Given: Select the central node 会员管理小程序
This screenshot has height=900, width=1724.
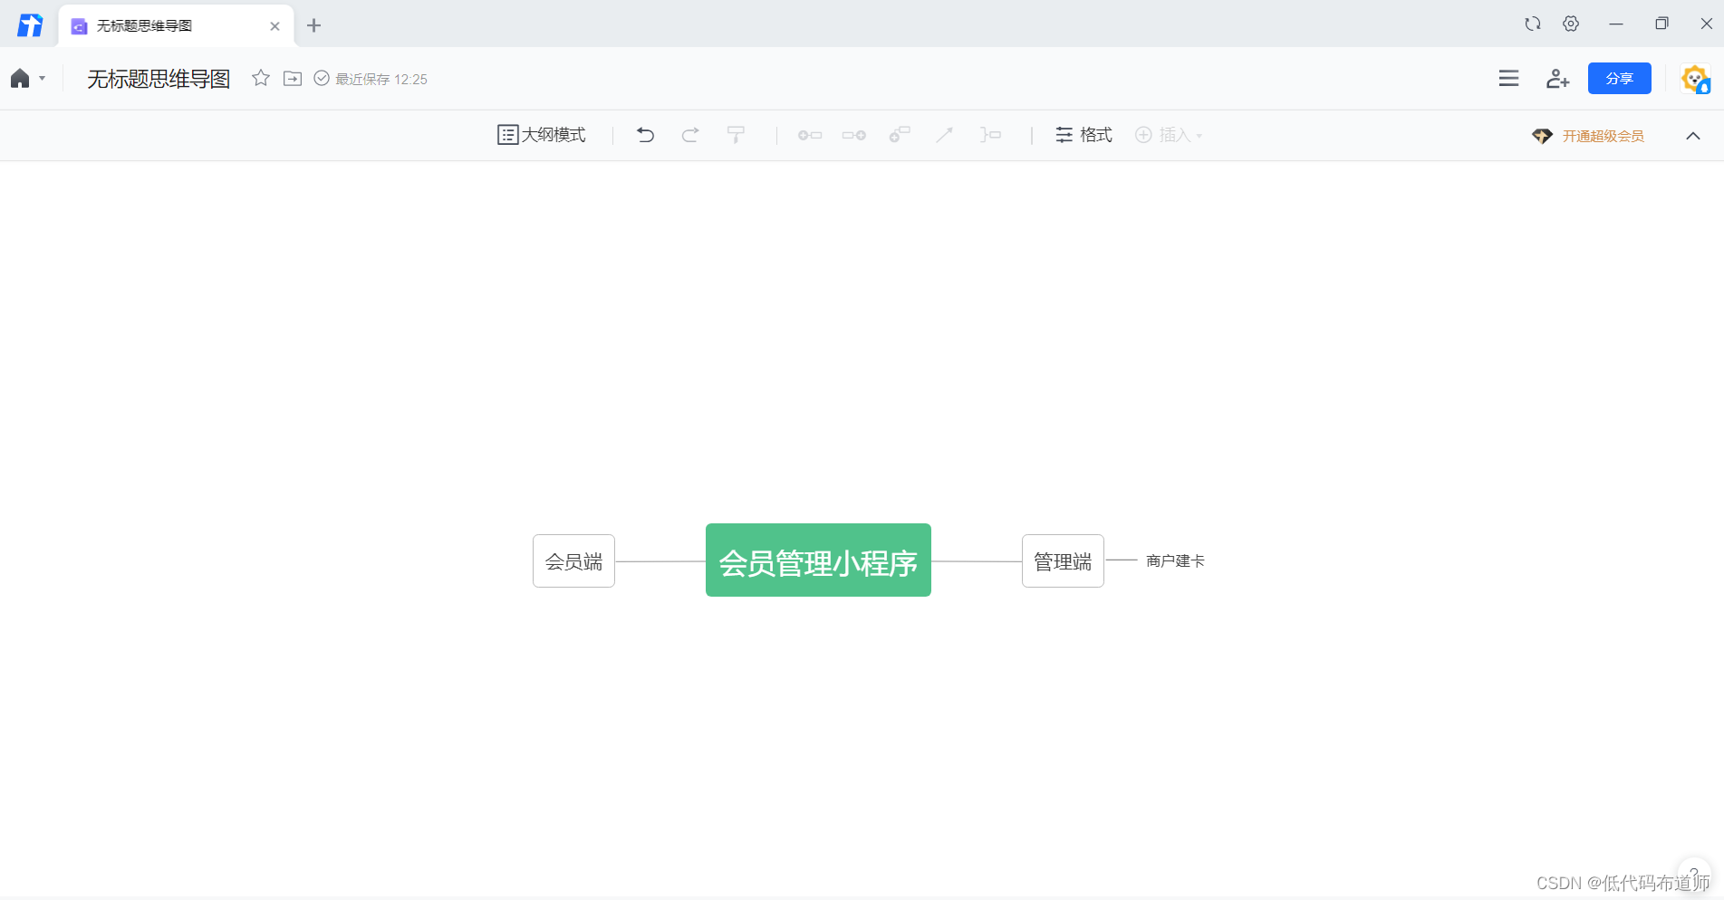Looking at the screenshot, I should coord(818,560).
